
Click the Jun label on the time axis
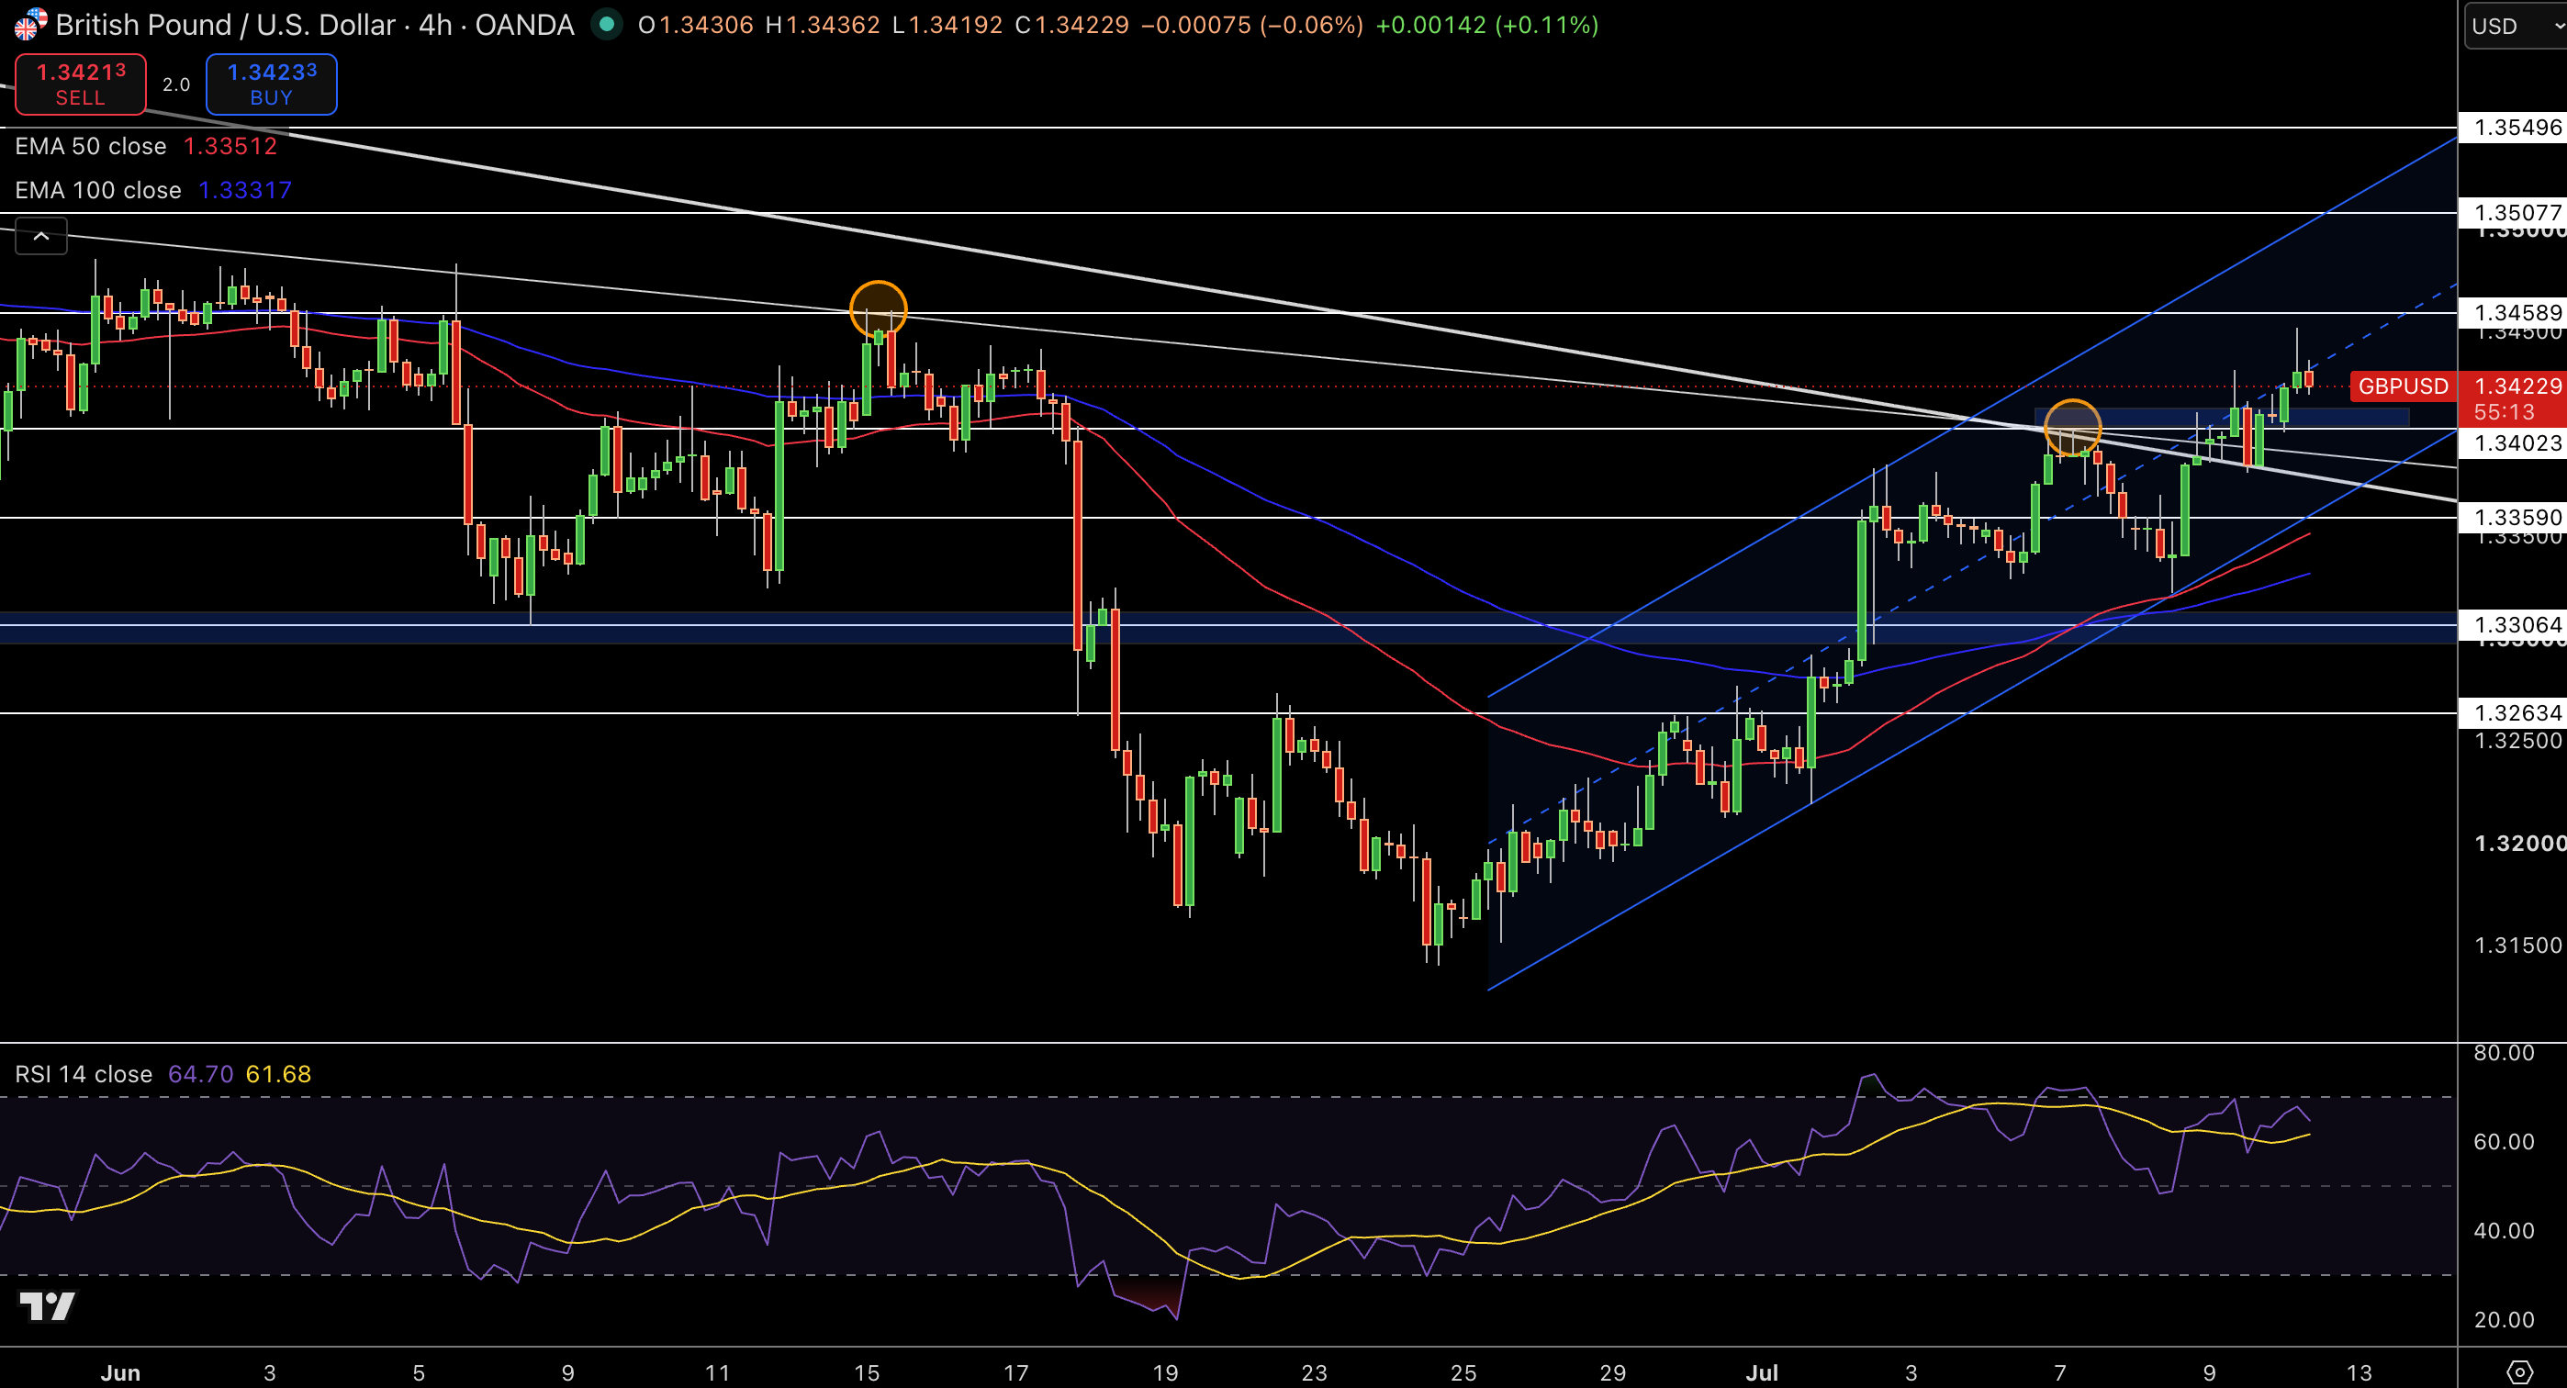120,1372
